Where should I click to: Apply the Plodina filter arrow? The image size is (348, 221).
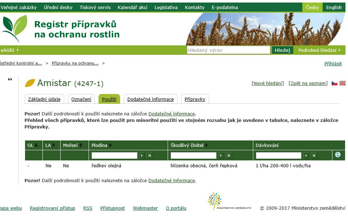pos(142,156)
